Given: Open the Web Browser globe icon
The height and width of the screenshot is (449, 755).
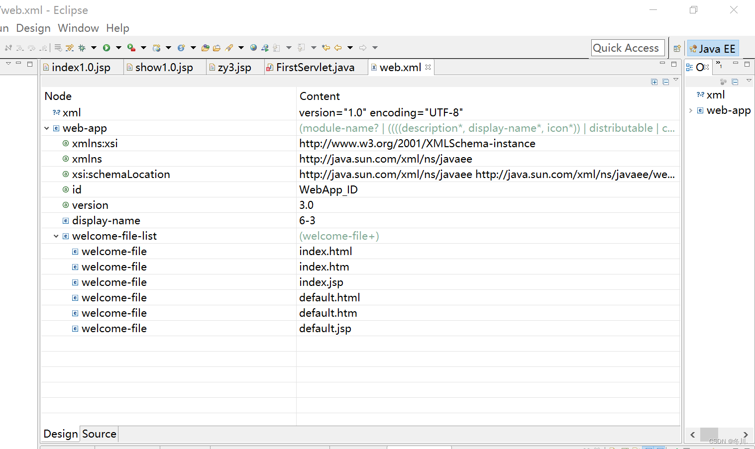Looking at the screenshot, I should 253,48.
